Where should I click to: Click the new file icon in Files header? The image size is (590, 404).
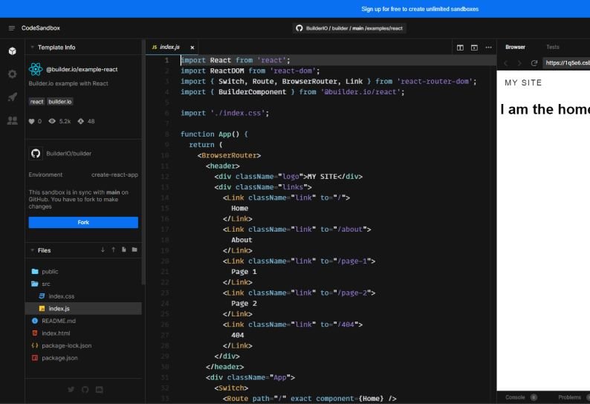[123, 250]
